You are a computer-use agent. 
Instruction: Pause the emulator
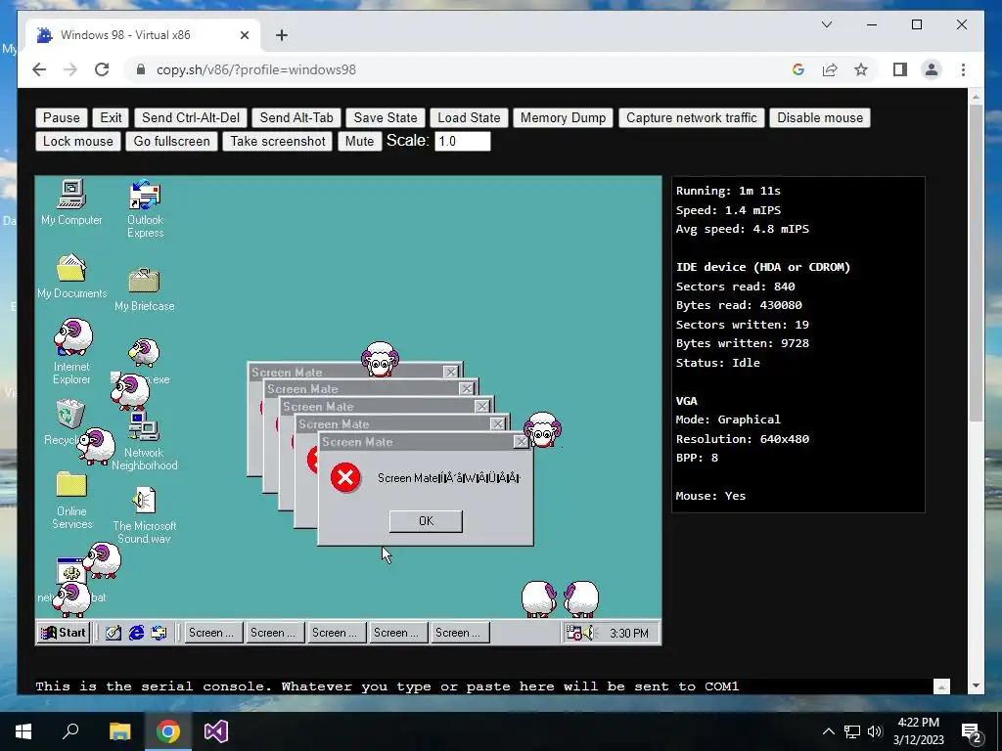point(62,117)
